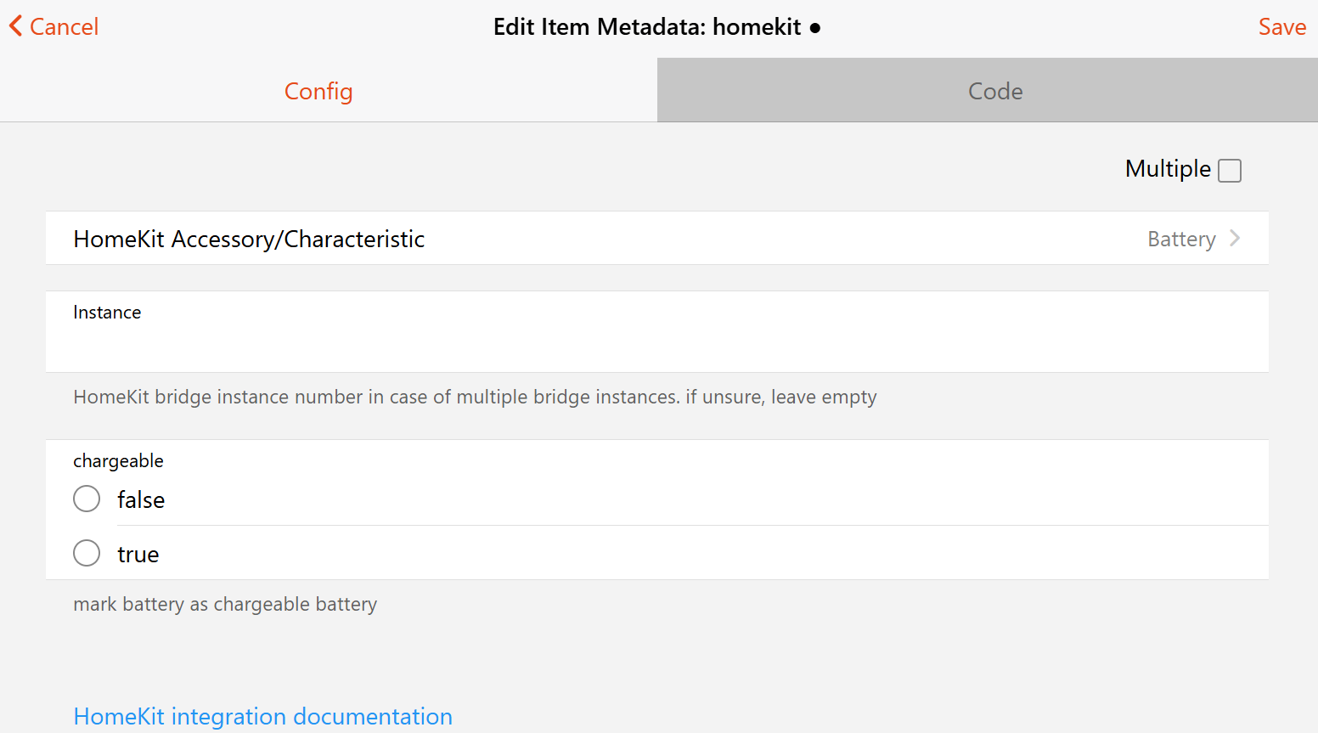
Task: Enable the Multiple checkbox
Action: pos(1229,171)
